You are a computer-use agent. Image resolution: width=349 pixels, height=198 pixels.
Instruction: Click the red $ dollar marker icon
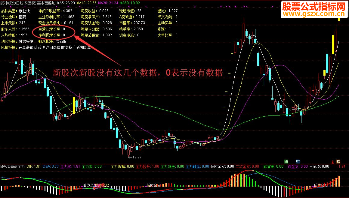[x=333, y=162]
